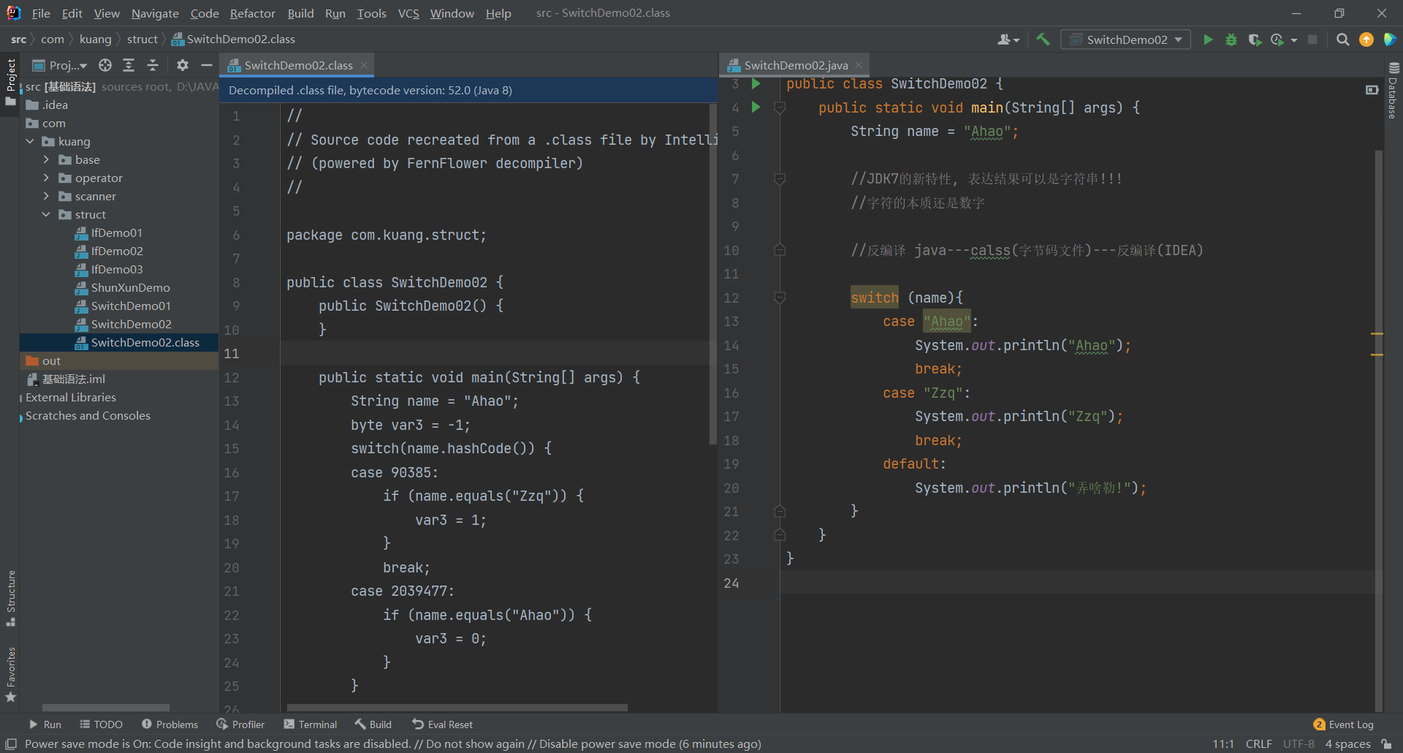1403x753 pixels.
Task: Open the Navigate menu
Action: [155, 13]
